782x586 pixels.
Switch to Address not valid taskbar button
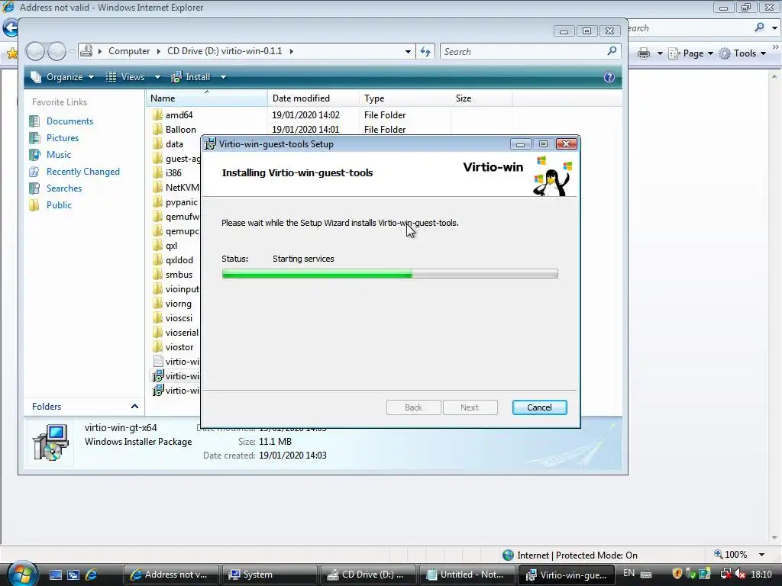point(171,575)
